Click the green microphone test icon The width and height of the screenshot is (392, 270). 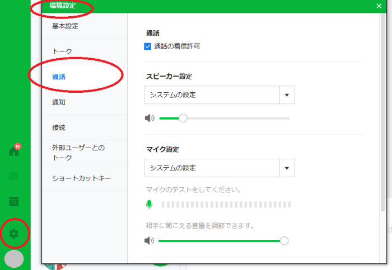pos(150,205)
